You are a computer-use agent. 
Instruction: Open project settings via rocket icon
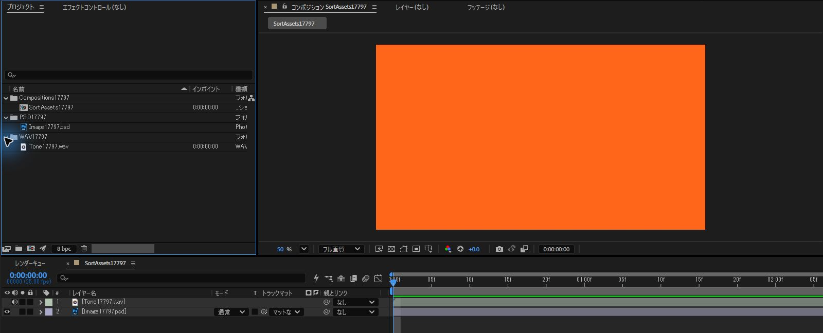(43, 249)
